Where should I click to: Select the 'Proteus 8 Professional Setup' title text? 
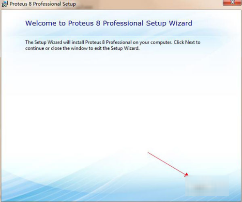[43, 4]
